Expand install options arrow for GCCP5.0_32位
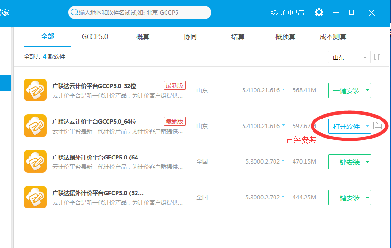Viewport: 391px width, 248px height. point(367,90)
